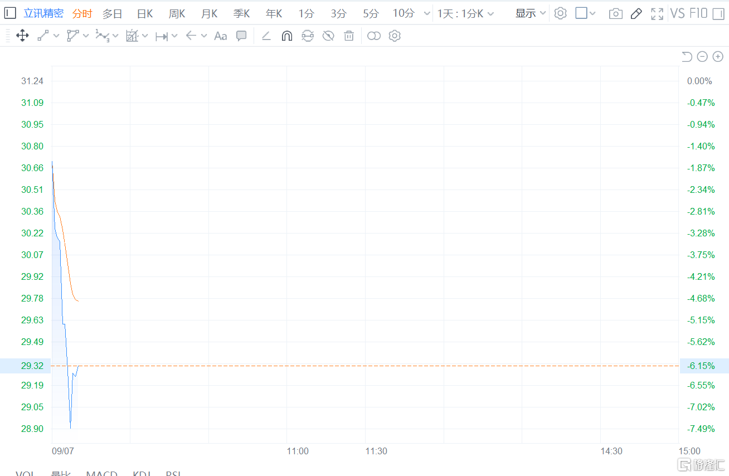This screenshot has height=476, width=729.
Task: Click the 15:00 time axis label
Action: tap(689, 451)
